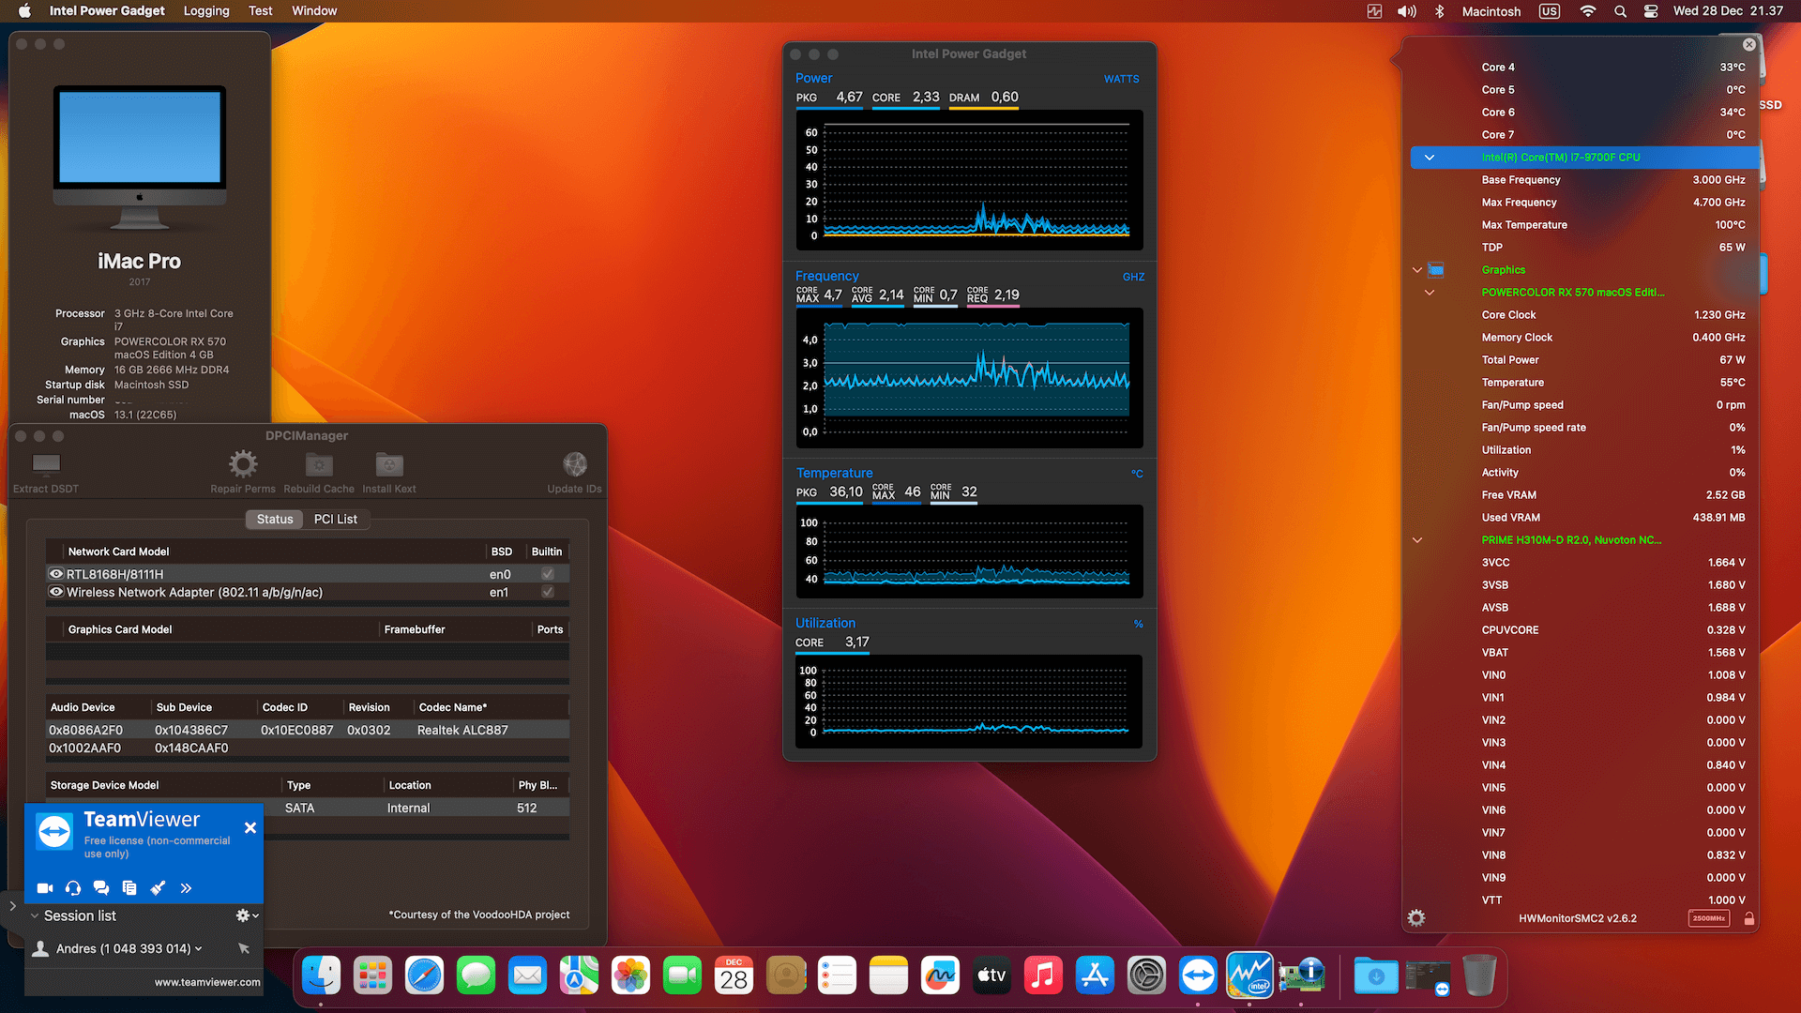Start TeamViewer video call camera icon

tap(45, 887)
